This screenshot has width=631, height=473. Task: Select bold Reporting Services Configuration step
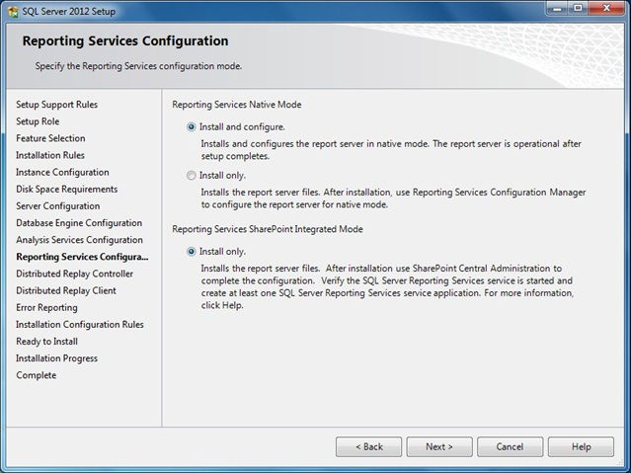(83, 257)
